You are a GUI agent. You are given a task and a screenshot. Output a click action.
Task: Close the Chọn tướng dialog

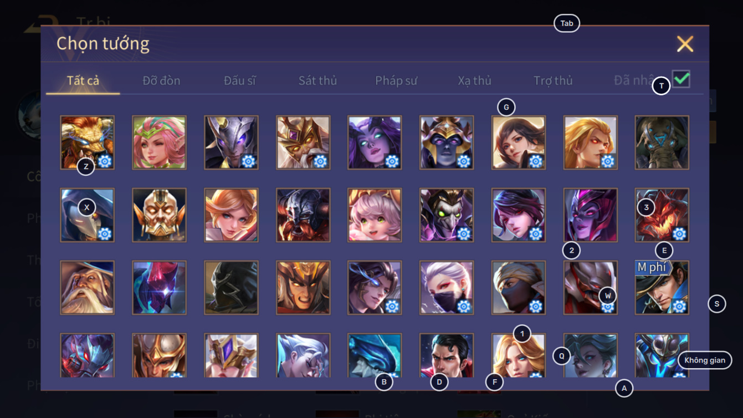[x=685, y=44]
